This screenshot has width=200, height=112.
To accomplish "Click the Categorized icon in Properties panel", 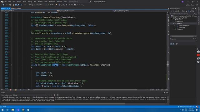I will click(171, 44).
